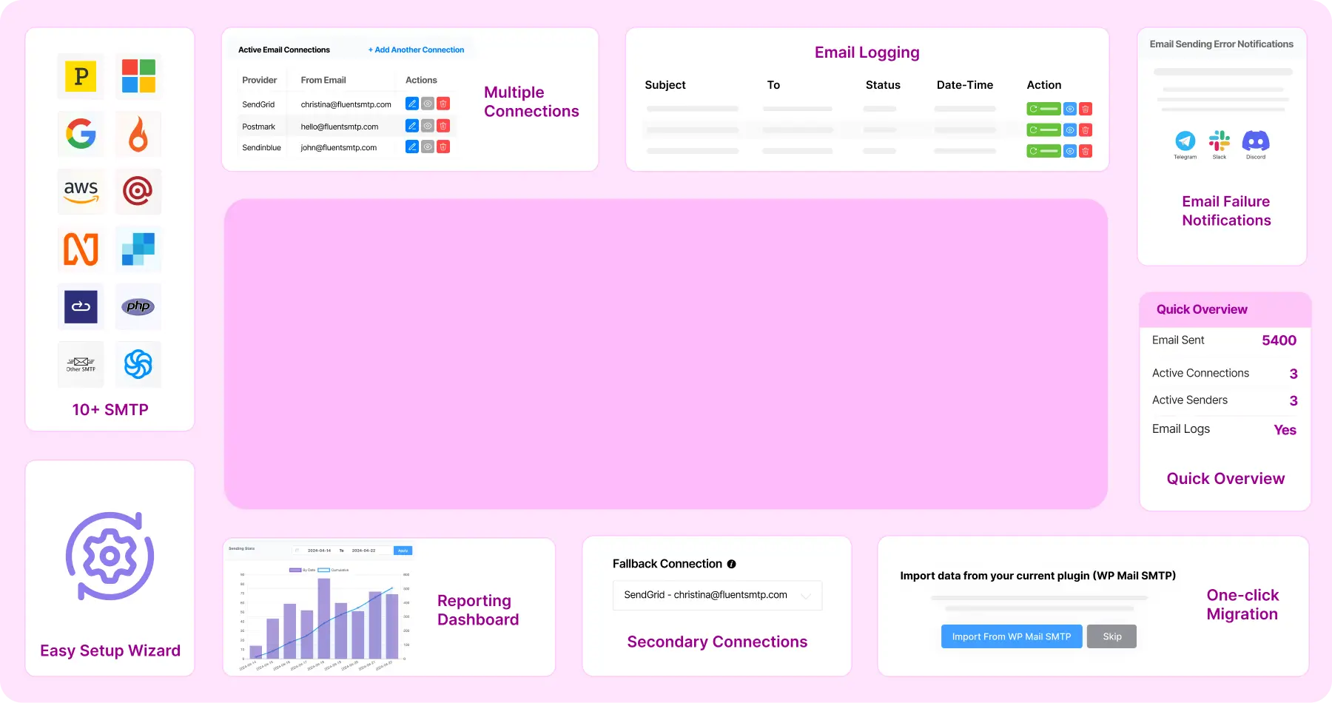This screenshot has height=703, width=1332.
Task: Select the red Mailgun @ logo
Action: [x=138, y=191]
